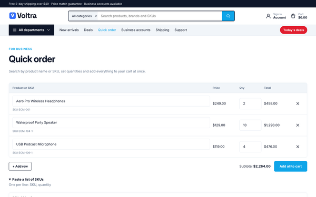Viewport: 316px width, 197px height.
Task: Click the Subtotal $2,264.00 text
Action: pyautogui.click(x=255, y=166)
